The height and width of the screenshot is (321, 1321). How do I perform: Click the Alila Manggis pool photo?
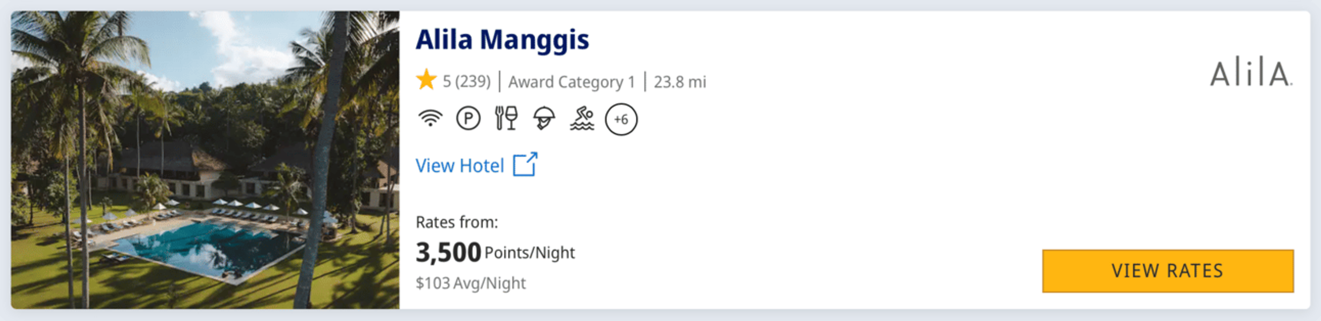pyautogui.click(x=205, y=160)
